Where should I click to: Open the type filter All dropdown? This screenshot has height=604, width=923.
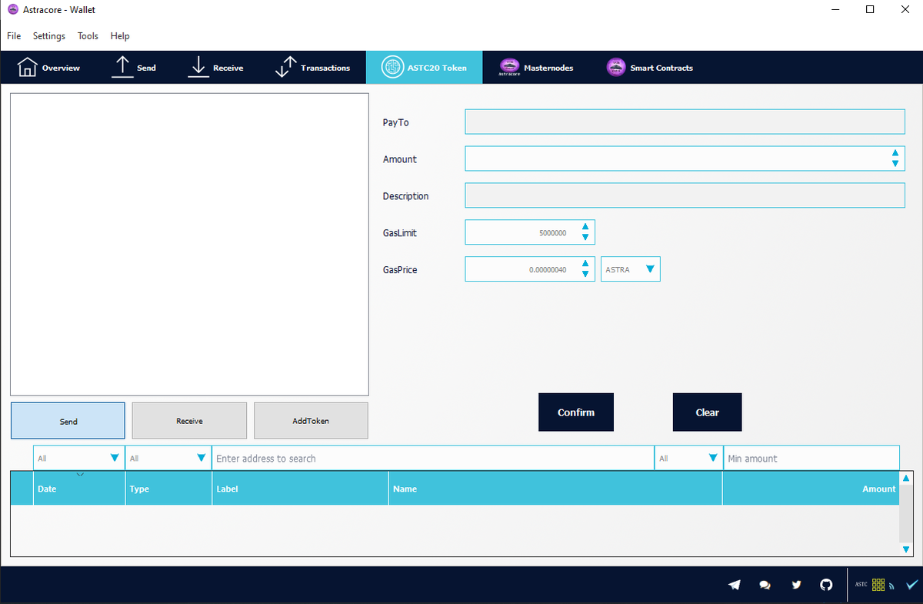tap(168, 458)
